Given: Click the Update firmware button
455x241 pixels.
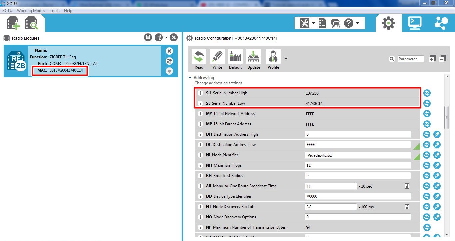Looking at the screenshot, I should 254,60.
